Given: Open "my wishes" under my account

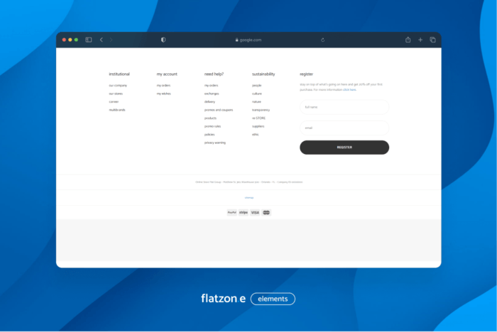Looking at the screenshot, I should click(164, 94).
